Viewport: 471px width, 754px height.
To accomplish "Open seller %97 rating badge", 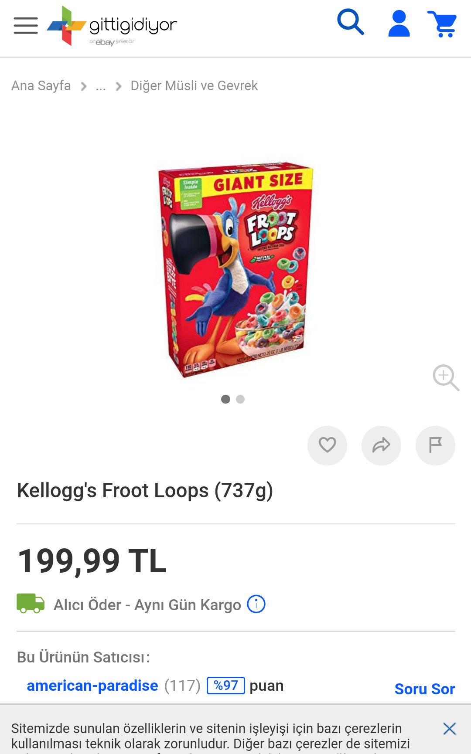I will click(x=226, y=686).
